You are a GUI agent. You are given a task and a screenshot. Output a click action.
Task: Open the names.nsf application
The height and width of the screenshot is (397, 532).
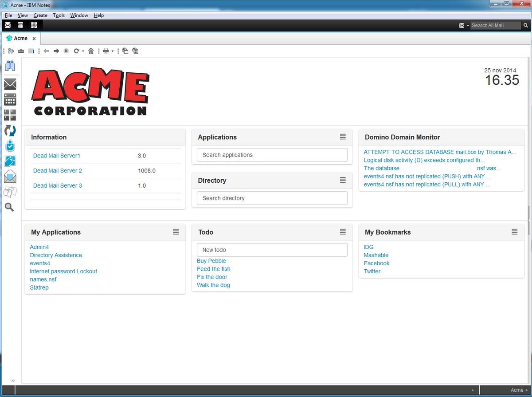43,279
